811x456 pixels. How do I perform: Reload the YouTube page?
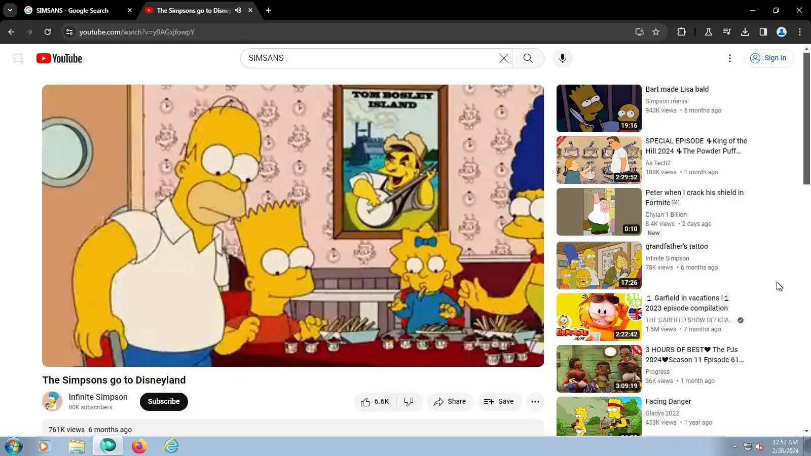[48, 32]
